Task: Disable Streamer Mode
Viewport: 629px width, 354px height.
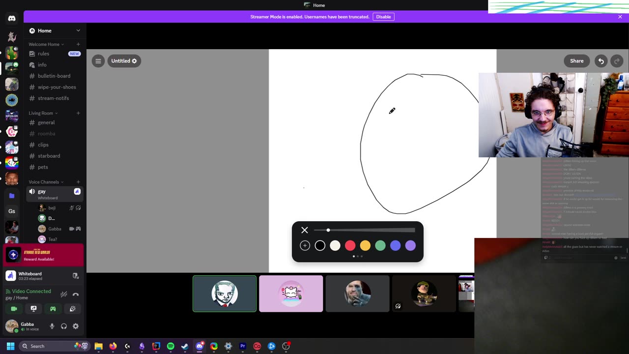Action: (383, 17)
